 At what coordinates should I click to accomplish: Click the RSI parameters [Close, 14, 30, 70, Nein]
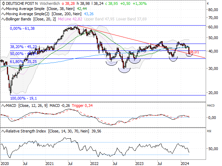69,131
